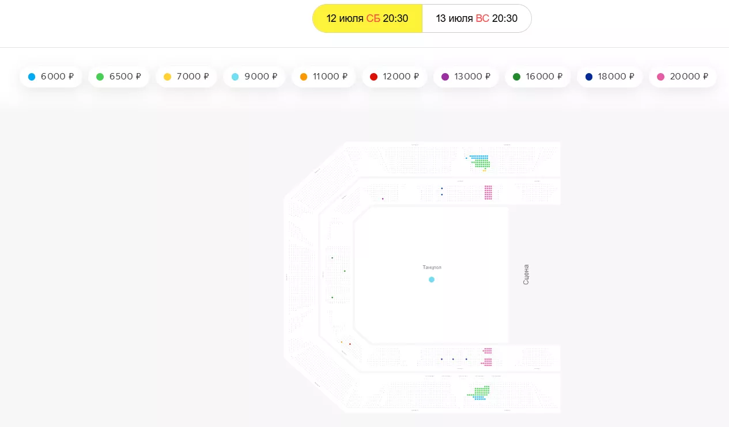Viewport: 729px width, 427px height.
Task: Choose the 18000 ₽ price category
Action: tap(610, 77)
